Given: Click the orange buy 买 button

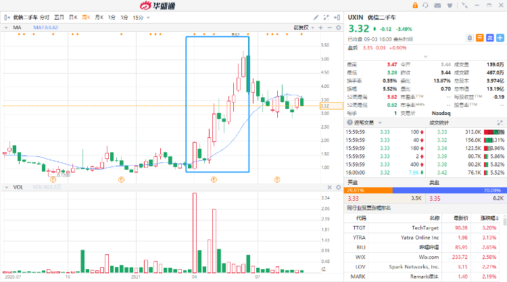Looking at the screenshot, I should tap(480, 38).
